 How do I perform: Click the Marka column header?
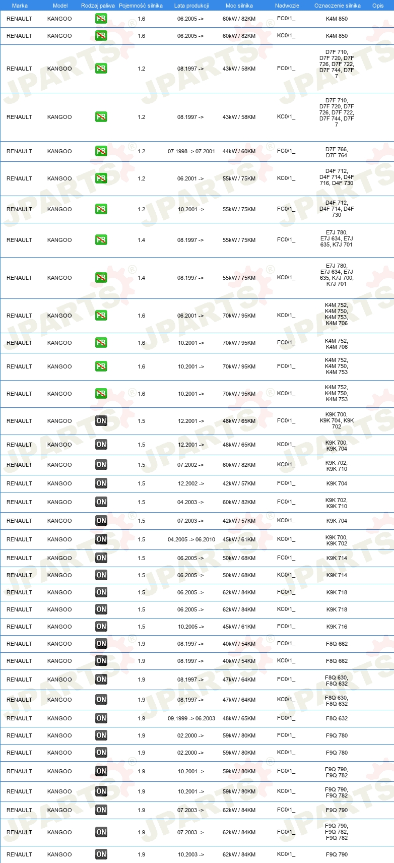(x=20, y=6)
